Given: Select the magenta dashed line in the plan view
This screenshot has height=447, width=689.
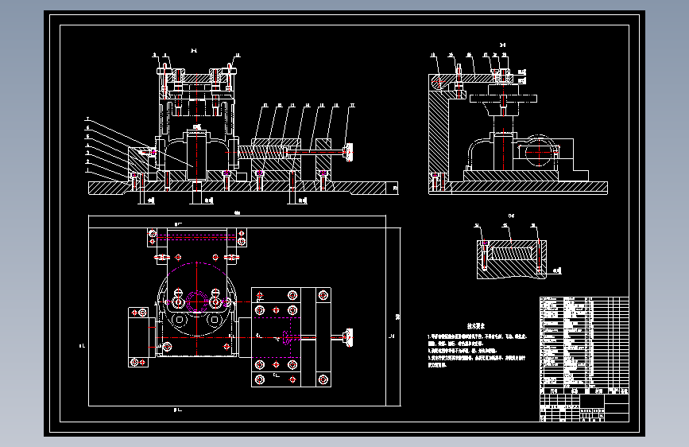Looking at the screenshot, I should (197, 238).
